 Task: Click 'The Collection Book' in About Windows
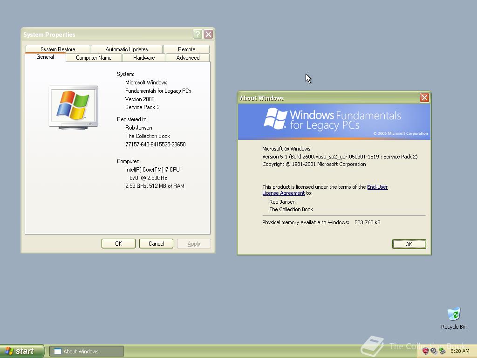click(291, 209)
